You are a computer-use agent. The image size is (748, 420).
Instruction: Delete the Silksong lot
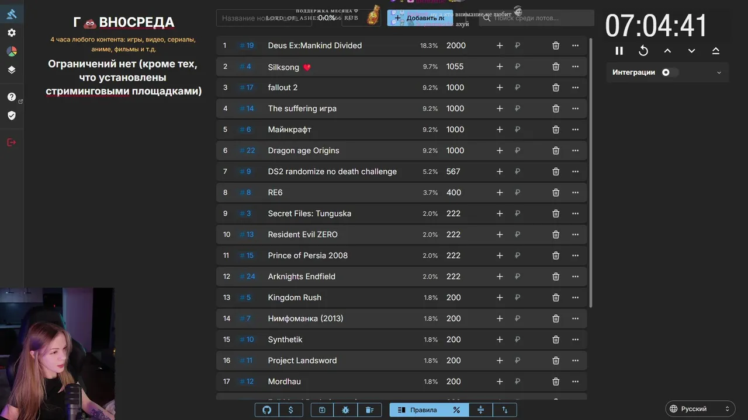(556, 66)
